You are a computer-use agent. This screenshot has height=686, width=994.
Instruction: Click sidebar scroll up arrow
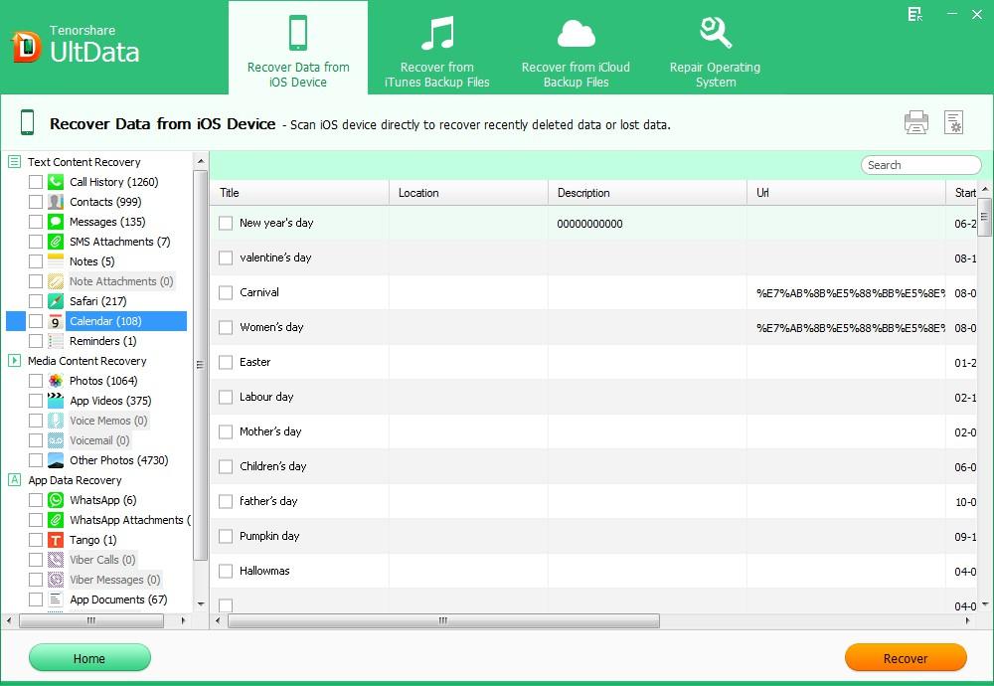[x=201, y=161]
